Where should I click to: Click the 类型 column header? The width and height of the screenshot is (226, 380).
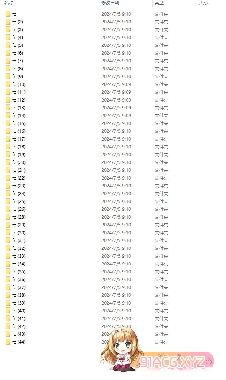[159, 3]
